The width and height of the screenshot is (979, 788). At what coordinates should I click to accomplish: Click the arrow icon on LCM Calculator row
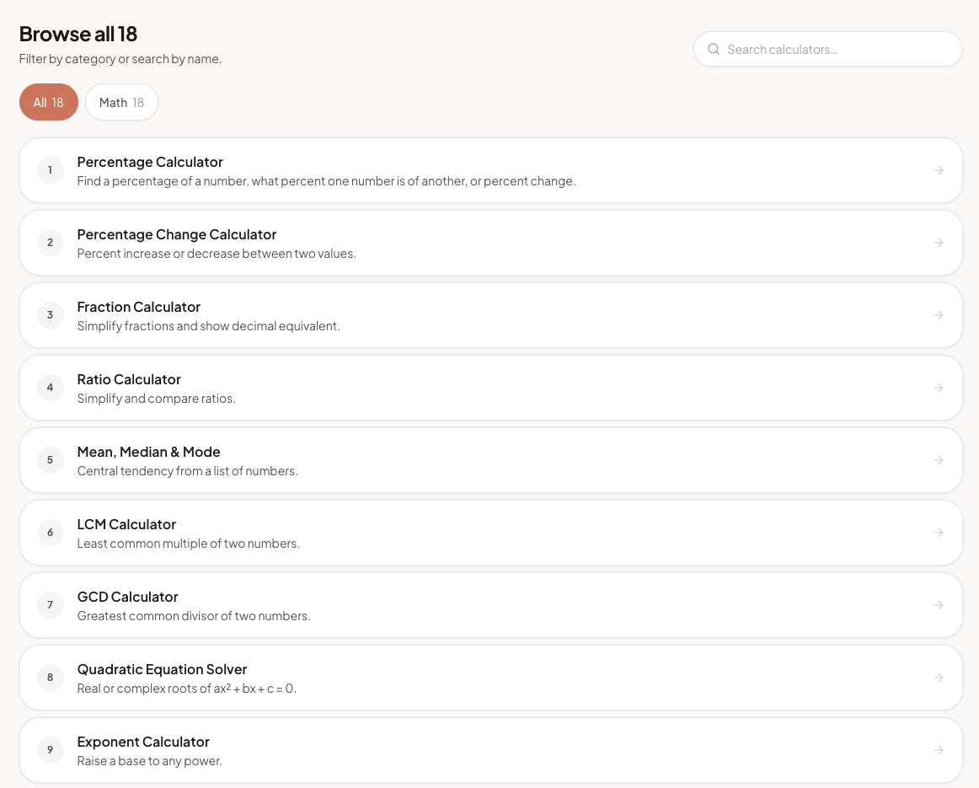pos(939,533)
